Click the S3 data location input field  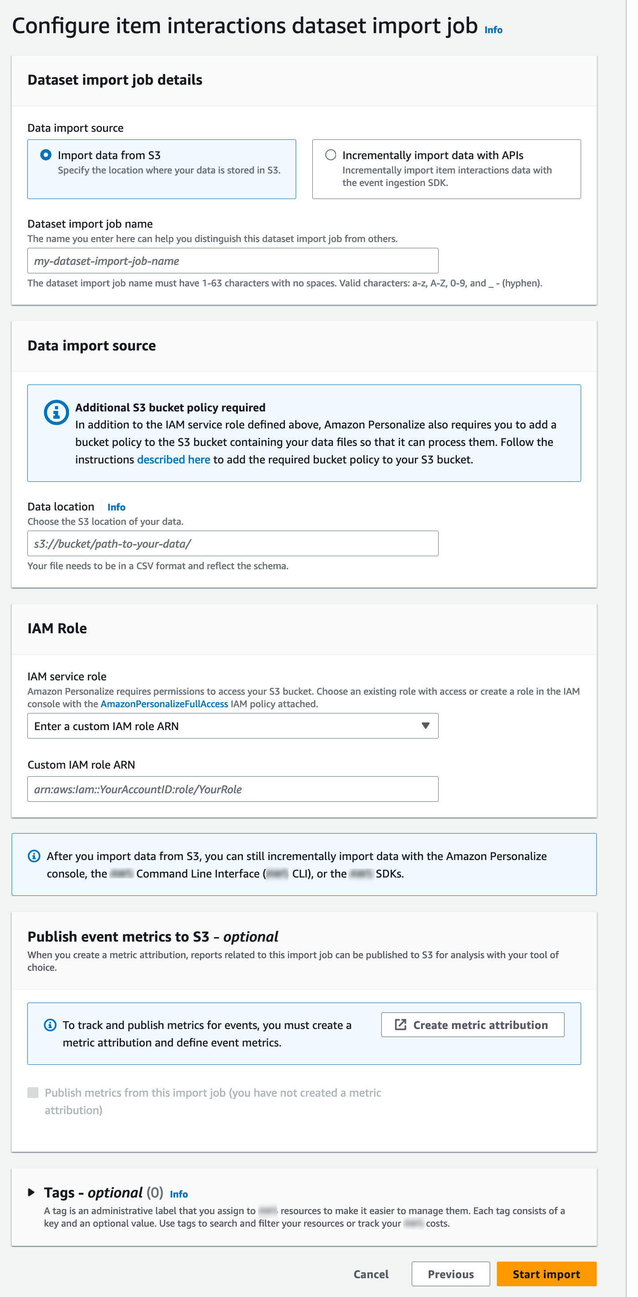pyautogui.click(x=232, y=543)
